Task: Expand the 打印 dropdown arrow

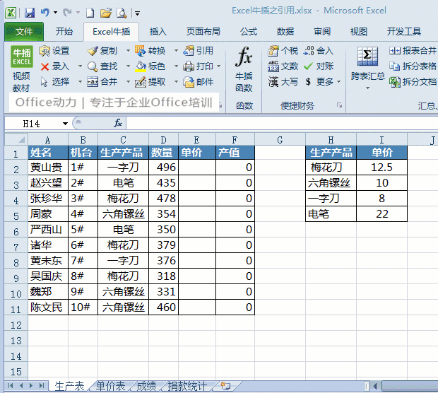Action: coord(219,66)
